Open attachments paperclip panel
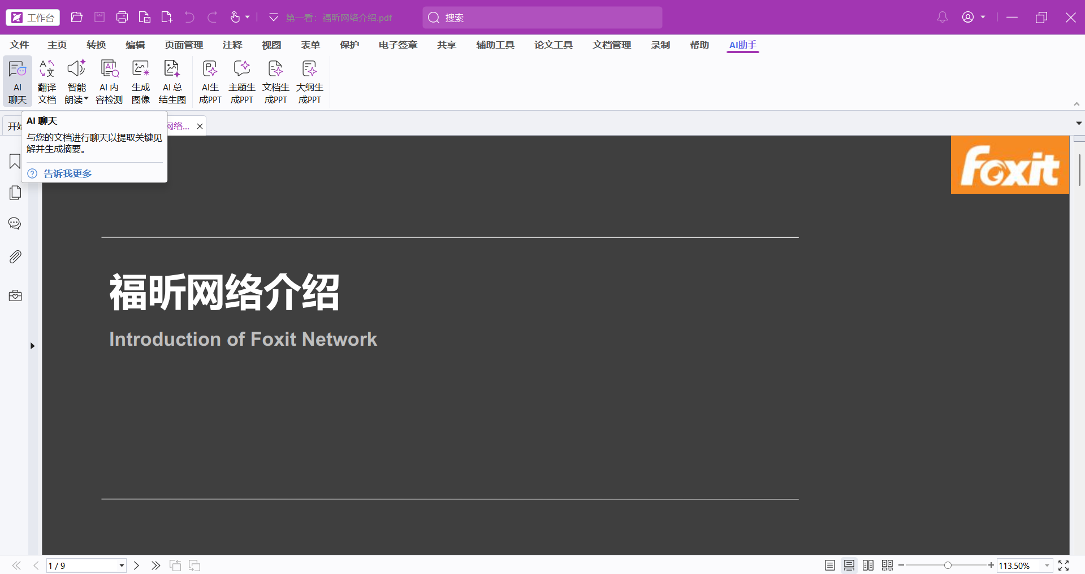This screenshot has width=1085, height=574. click(x=15, y=257)
